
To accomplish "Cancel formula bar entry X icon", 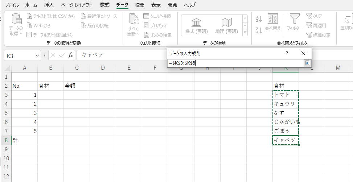I will [x=53, y=55].
